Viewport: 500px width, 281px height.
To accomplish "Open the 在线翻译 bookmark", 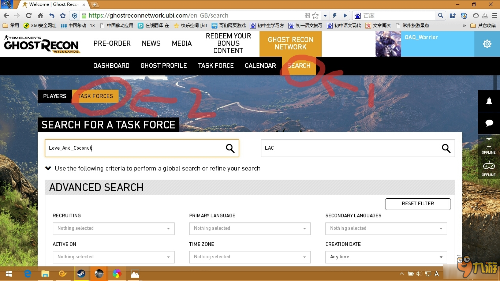I will [x=153, y=26].
